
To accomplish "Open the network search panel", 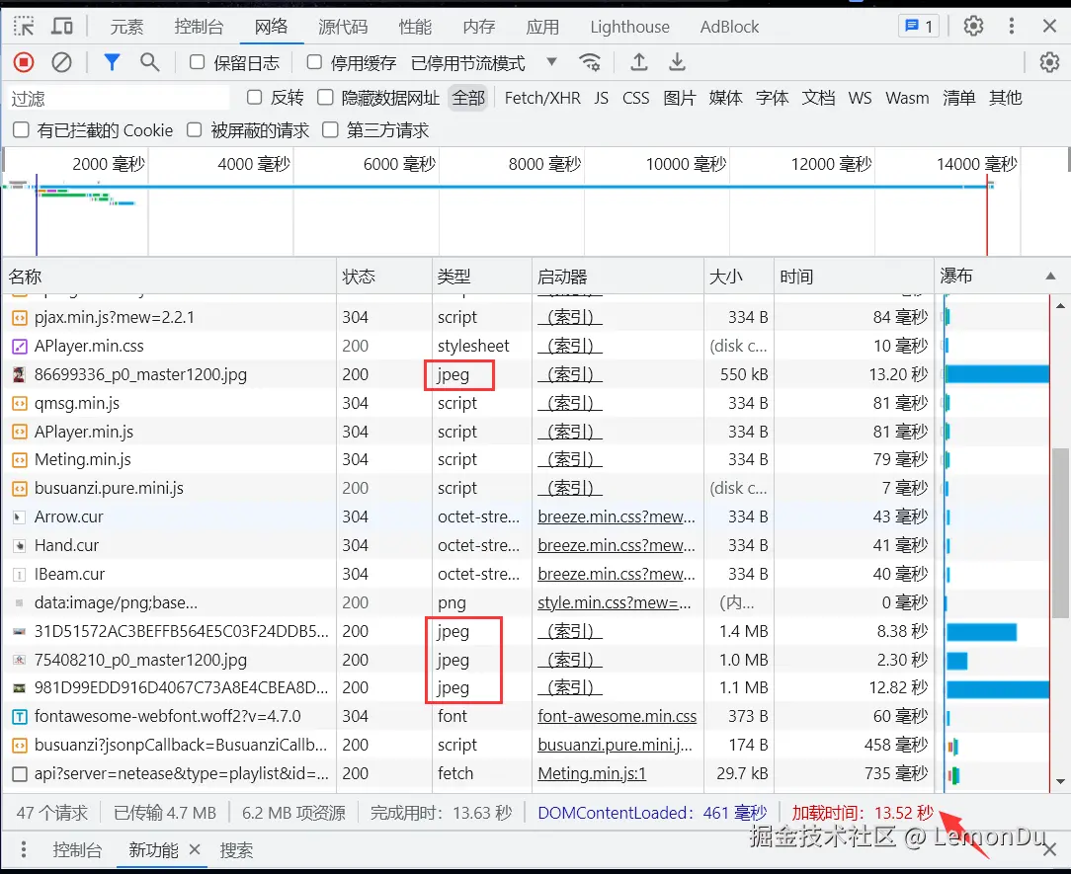I will point(148,61).
